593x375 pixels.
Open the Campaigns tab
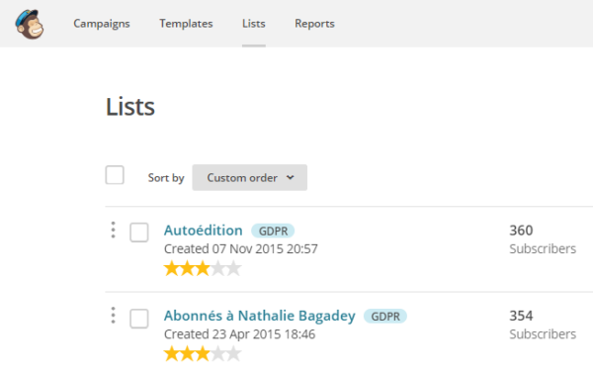(x=102, y=24)
